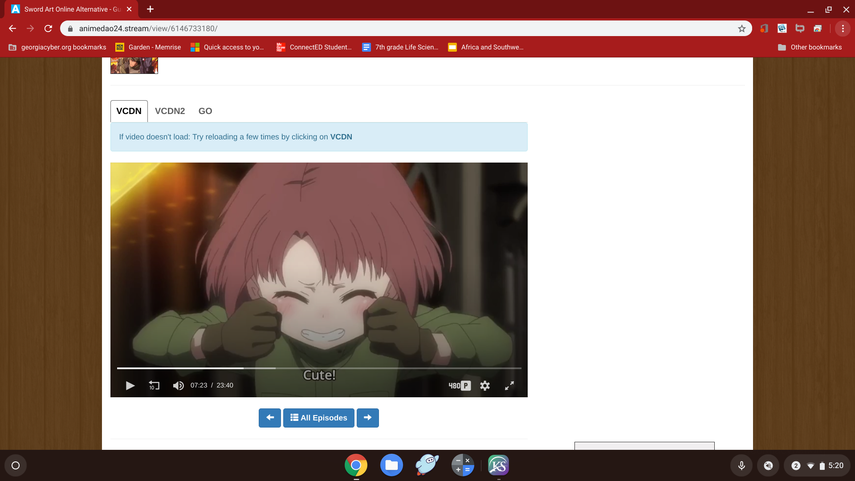
Task: Open the Chrome three-dot menu
Action: [843, 29]
